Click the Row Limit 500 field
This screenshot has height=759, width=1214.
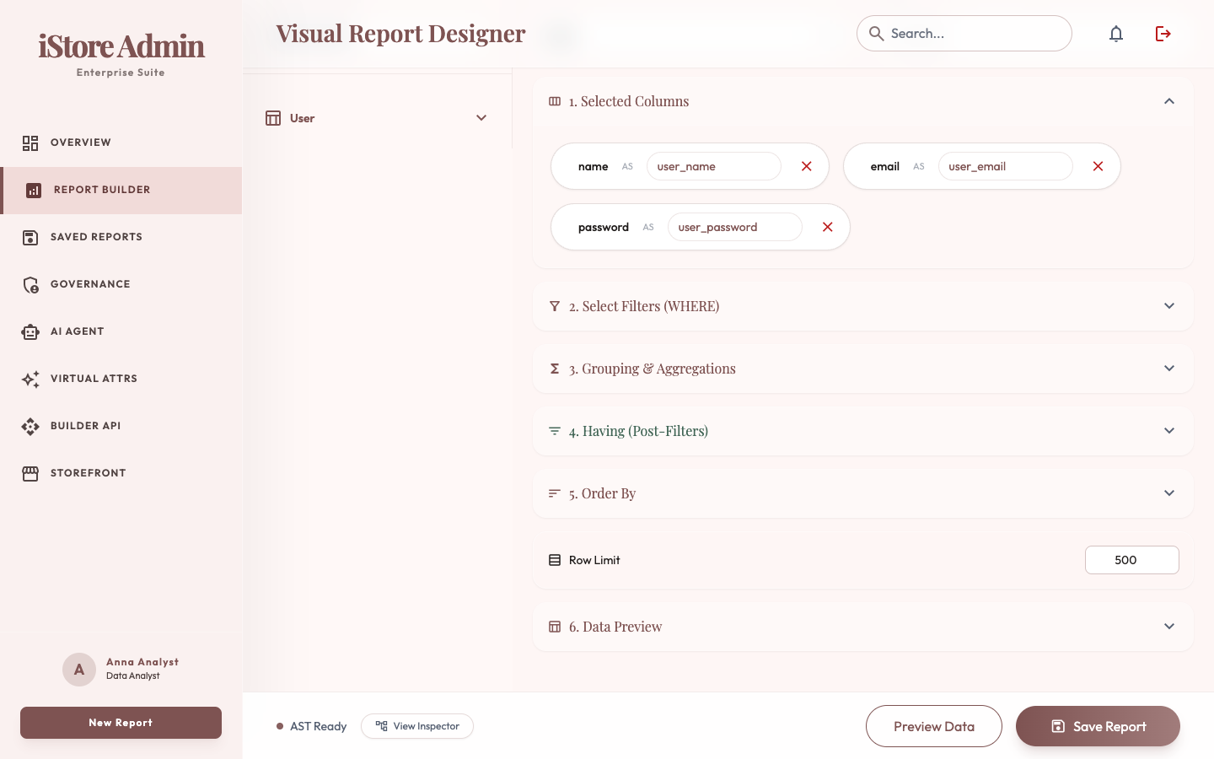(x=1132, y=560)
